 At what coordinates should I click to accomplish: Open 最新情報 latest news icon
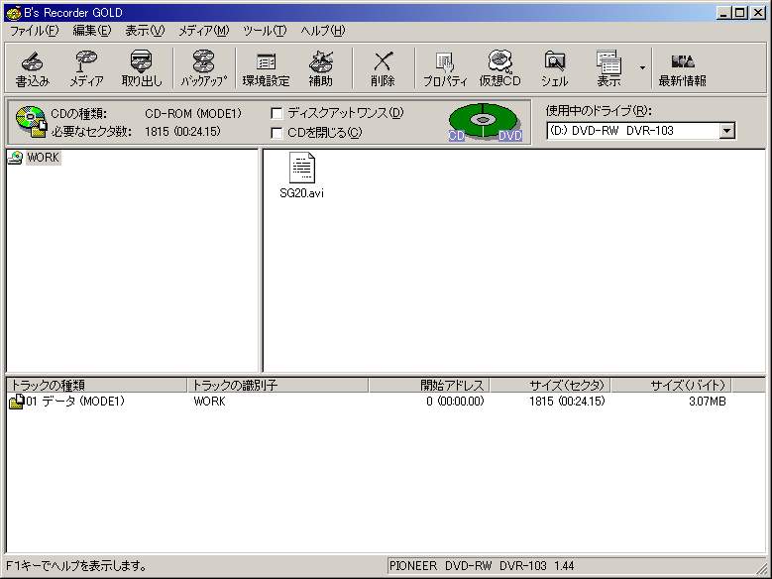pos(683,68)
